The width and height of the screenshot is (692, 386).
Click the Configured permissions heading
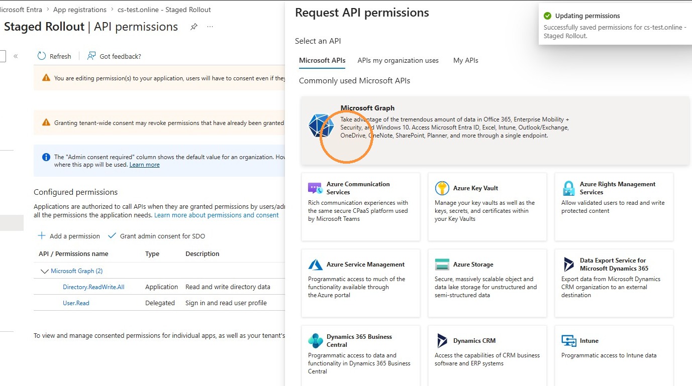point(76,192)
